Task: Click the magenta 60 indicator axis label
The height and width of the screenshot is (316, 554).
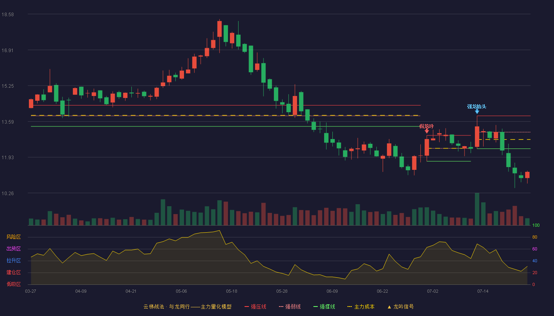Action: point(535,249)
